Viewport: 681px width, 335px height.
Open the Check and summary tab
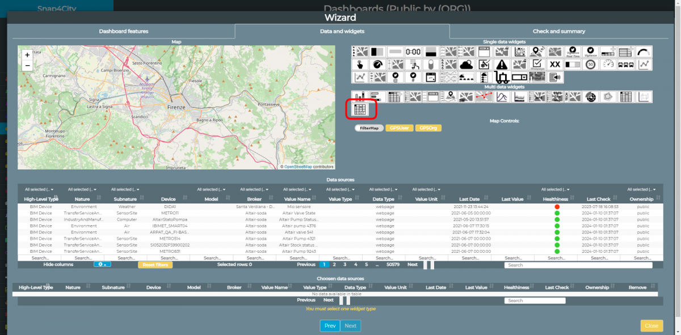[558, 31]
